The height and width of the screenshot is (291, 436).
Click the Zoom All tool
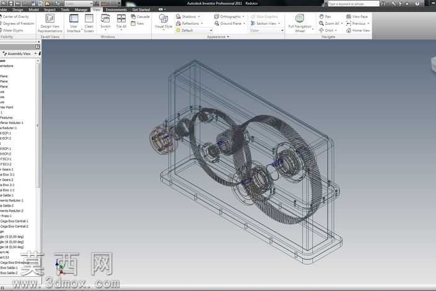[329, 24]
